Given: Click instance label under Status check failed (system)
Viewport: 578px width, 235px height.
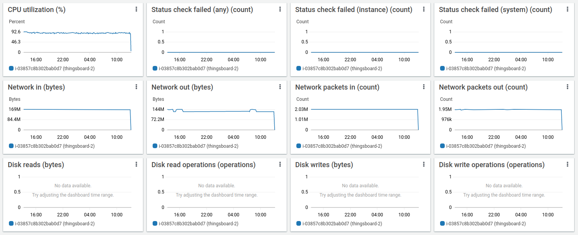Looking at the screenshot, I should click(486, 69).
